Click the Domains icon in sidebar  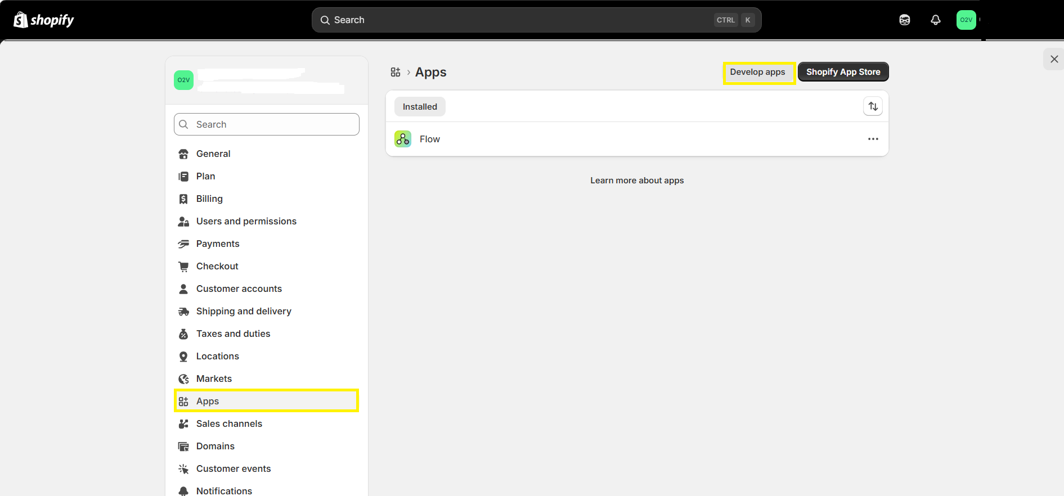[x=183, y=447]
